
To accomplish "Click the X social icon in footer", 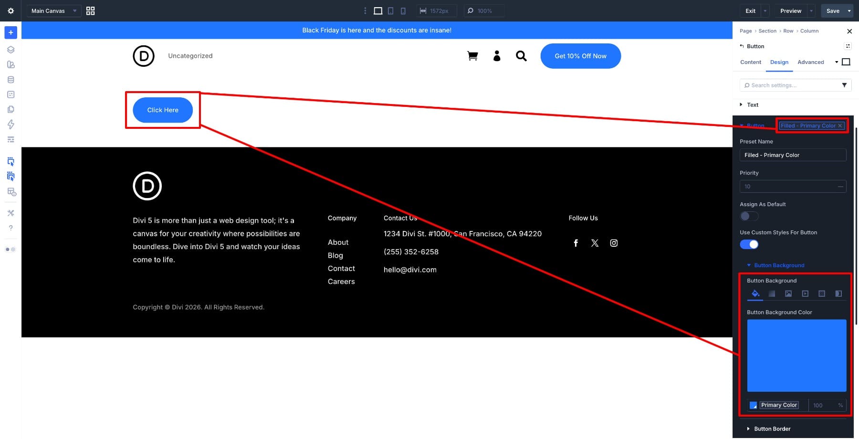I will 595,243.
